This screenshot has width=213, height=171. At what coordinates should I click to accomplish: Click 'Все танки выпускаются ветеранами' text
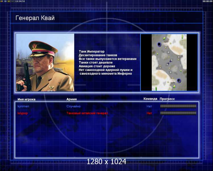coord(108,59)
